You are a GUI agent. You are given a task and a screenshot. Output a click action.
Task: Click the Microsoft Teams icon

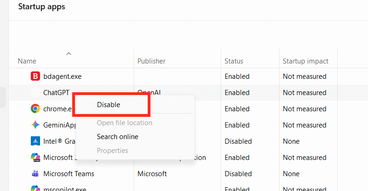35,174
